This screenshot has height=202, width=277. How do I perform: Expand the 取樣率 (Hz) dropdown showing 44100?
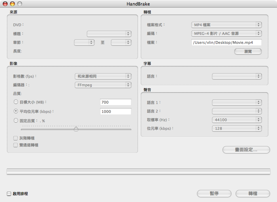tap(237, 120)
